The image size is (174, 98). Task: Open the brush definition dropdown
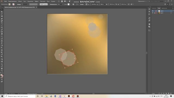(48, 4)
